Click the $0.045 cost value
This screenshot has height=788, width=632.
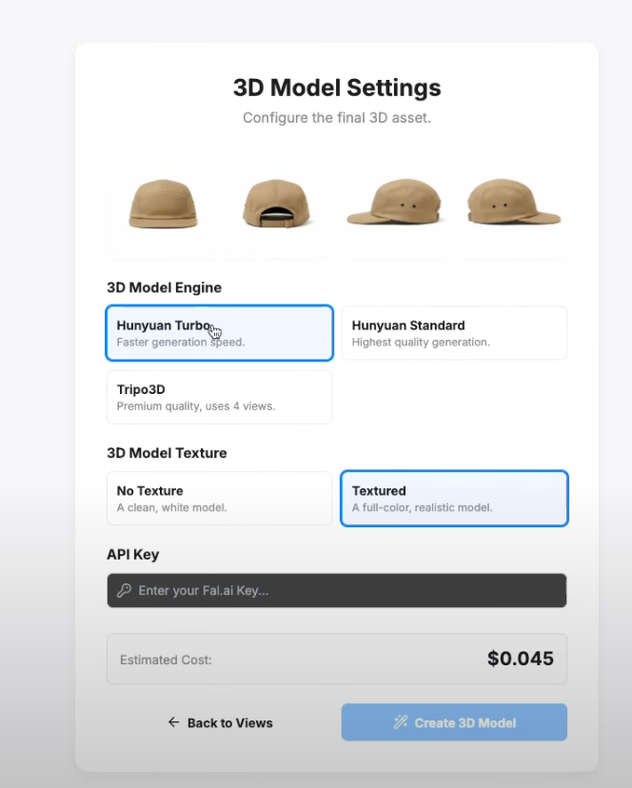point(520,659)
